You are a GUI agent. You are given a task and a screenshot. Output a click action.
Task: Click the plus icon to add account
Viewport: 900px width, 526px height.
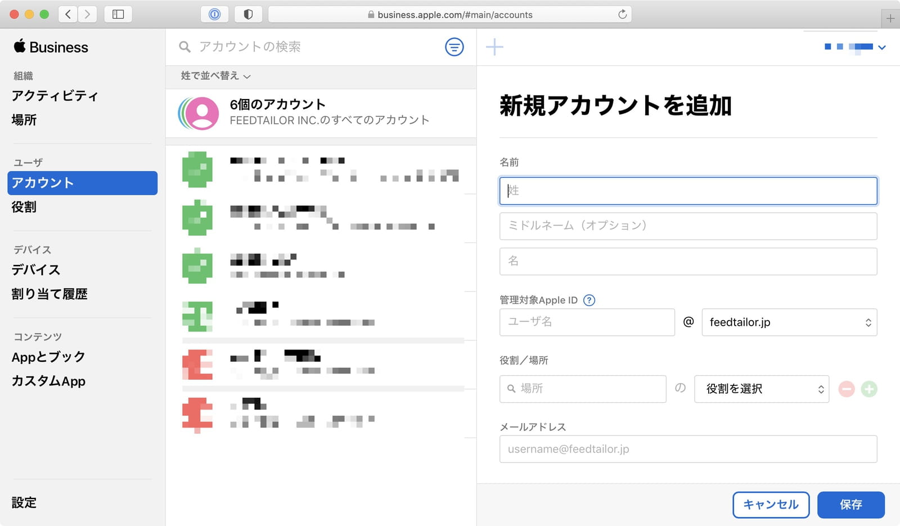[494, 47]
